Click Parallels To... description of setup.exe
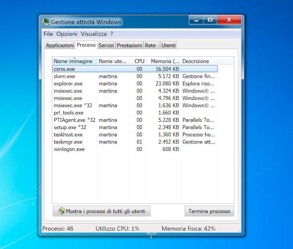Image resolution: width=293 pixels, height=249 pixels. click(x=198, y=127)
